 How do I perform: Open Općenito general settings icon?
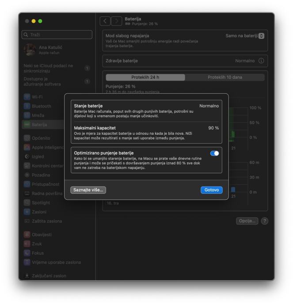[x=27, y=138]
